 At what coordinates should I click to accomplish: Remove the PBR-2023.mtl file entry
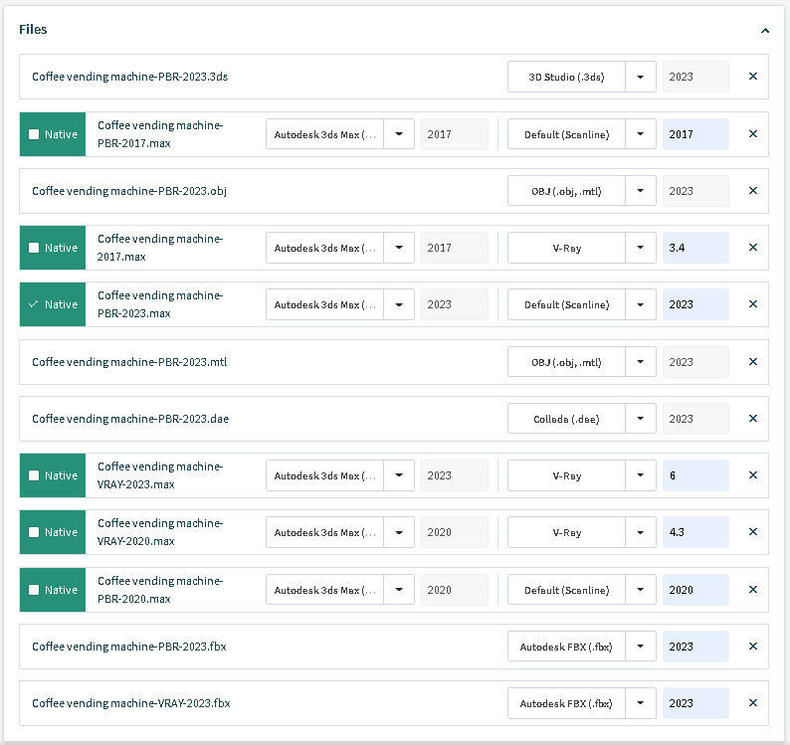pyautogui.click(x=752, y=362)
